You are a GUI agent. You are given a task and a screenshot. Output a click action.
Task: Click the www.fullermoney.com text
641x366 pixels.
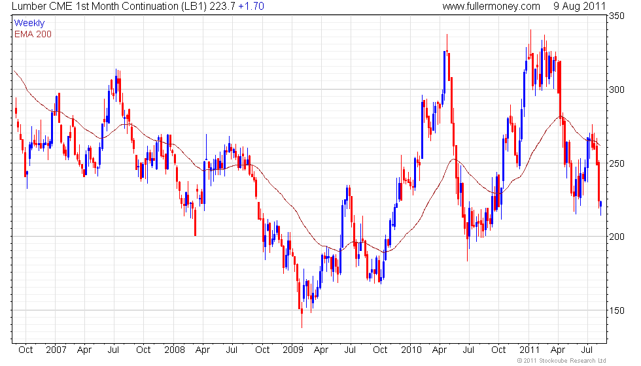point(491,7)
